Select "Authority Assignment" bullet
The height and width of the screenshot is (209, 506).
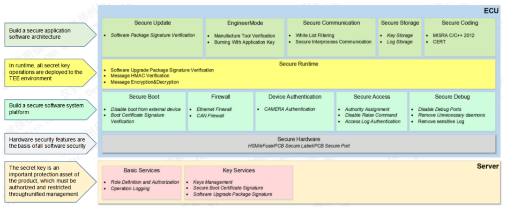[x=367, y=109]
